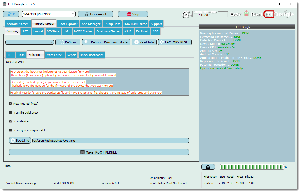Switch to the Flash sub-tab

click(x=21, y=55)
